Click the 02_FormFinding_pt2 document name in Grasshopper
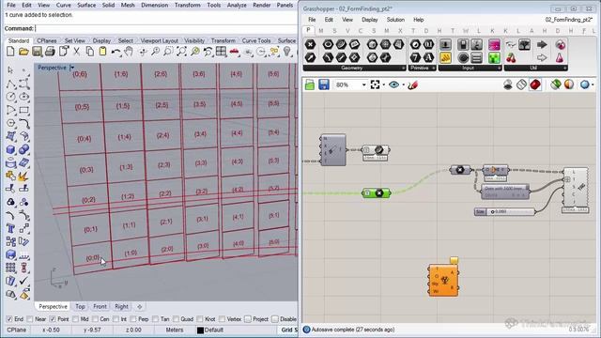 (568, 20)
